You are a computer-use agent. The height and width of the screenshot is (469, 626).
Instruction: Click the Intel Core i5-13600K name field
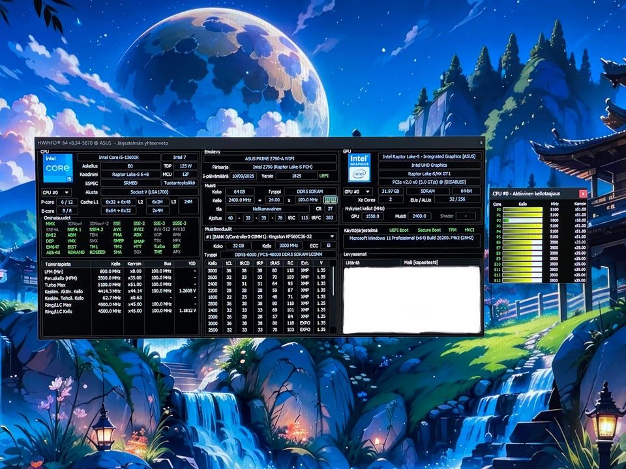point(119,158)
